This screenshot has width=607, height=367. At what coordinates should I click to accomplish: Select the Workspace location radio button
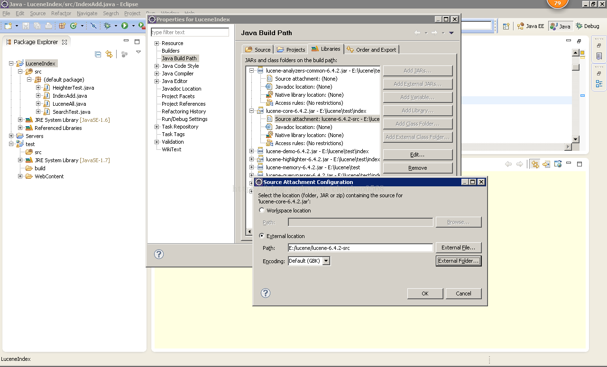tap(262, 210)
